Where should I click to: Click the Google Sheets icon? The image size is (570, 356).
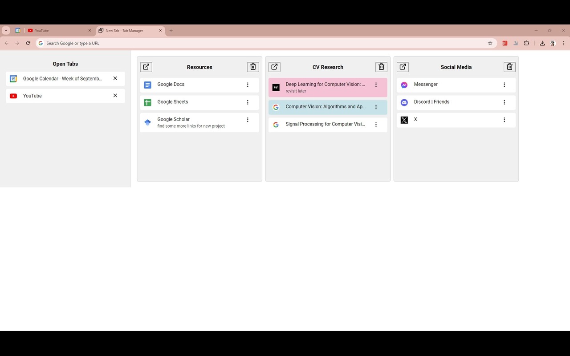(148, 102)
